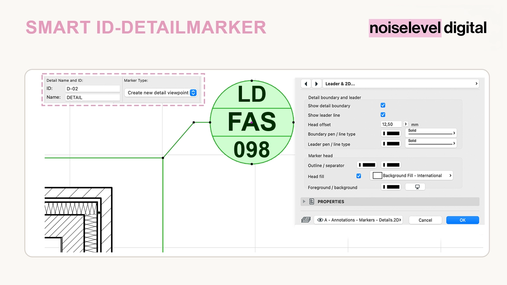This screenshot has width=507, height=285.
Task: Select marker's right edge handle node
Action: click(x=293, y=122)
